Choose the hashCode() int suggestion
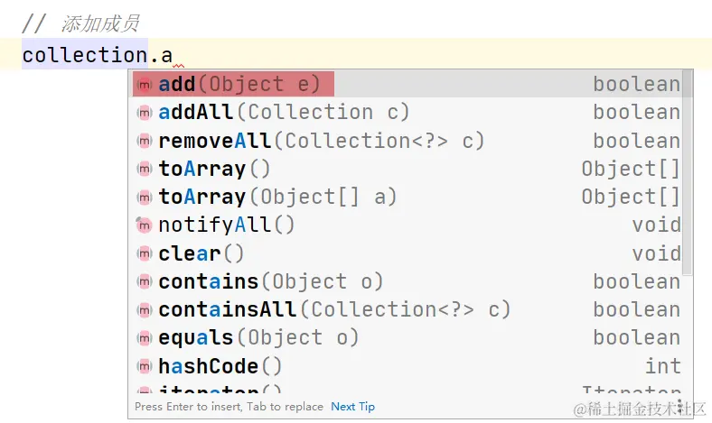 [220, 366]
